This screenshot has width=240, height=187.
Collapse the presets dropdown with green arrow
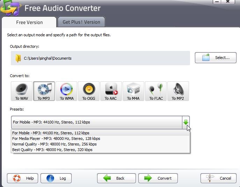coord(186,122)
